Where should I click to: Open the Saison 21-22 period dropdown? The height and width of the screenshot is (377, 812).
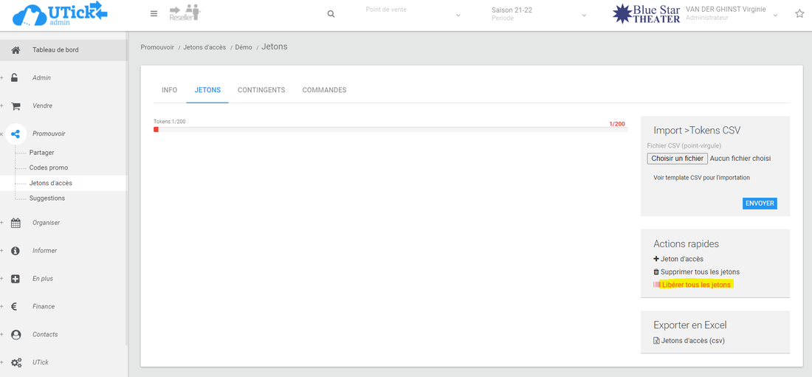point(539,14)
